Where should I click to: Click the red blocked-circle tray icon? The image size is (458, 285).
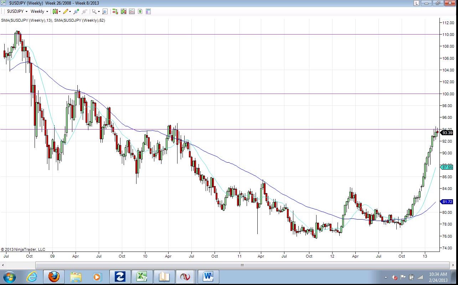click(395, 277)
